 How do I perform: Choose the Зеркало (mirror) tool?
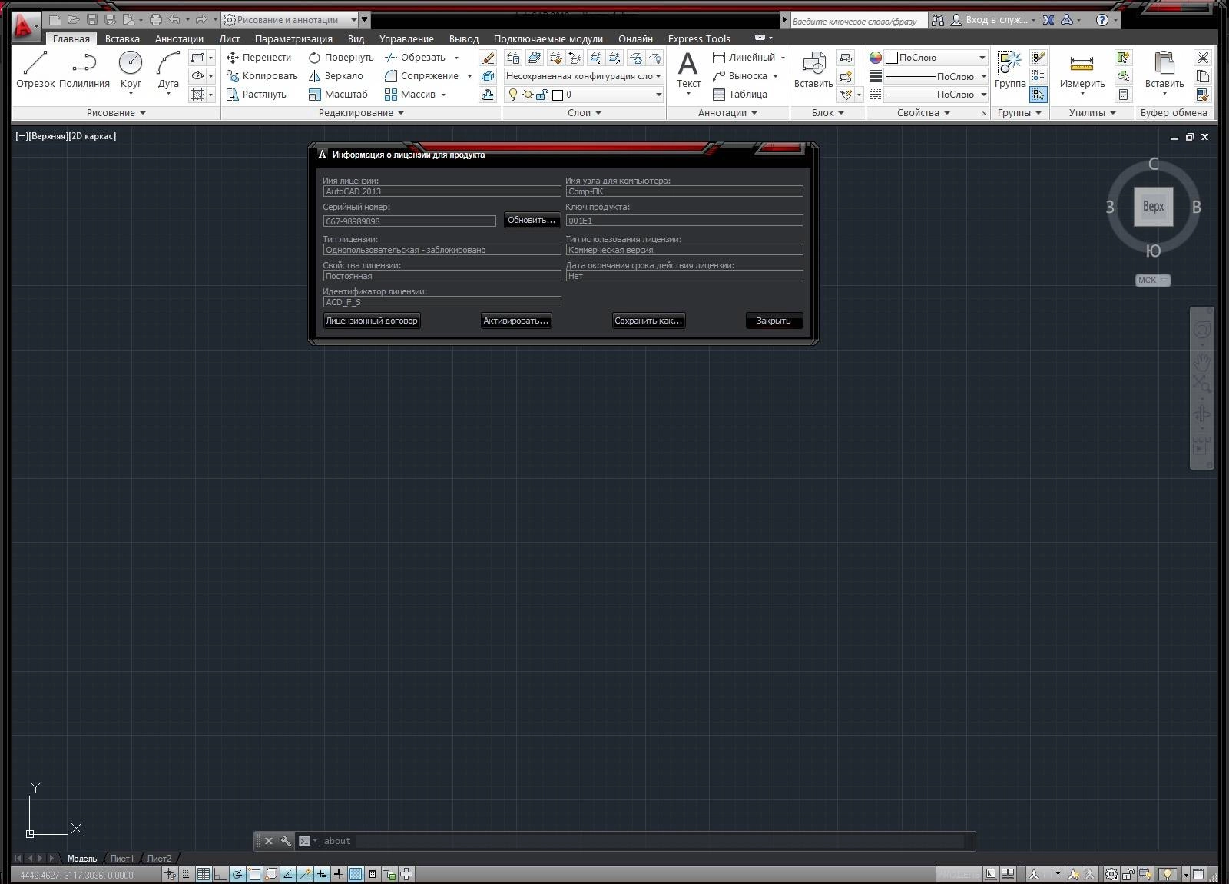pos(336,76)
